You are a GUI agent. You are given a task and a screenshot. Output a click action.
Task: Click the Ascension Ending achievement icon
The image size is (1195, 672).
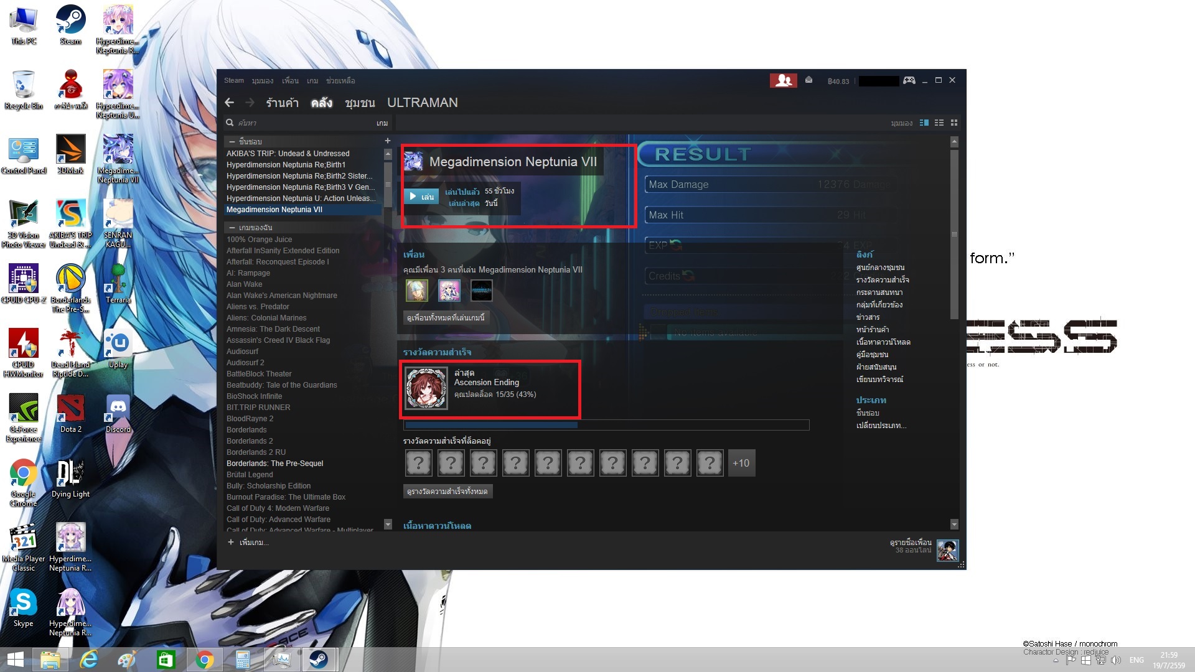coord(426,388)
